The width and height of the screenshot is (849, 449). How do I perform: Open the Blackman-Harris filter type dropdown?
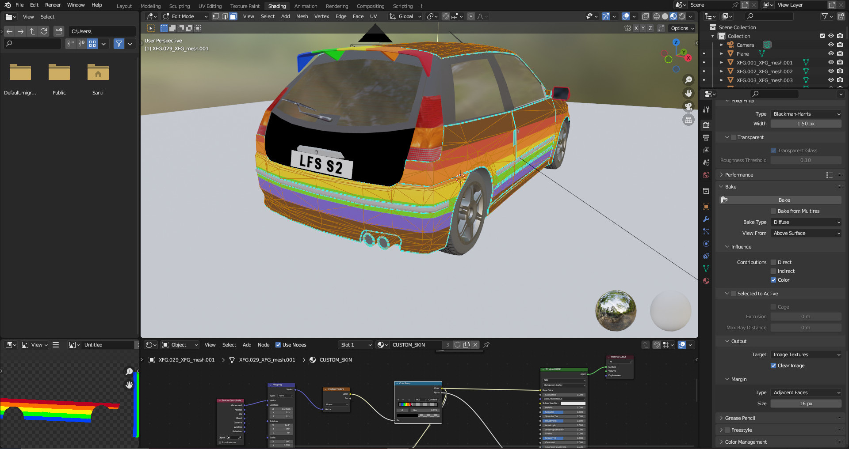pyautogui.click(x=806, y=114)
